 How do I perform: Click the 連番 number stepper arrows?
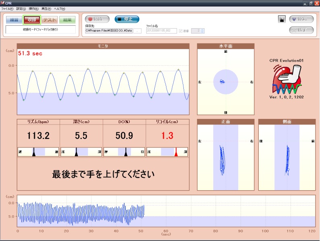click(x=202, y=31)
